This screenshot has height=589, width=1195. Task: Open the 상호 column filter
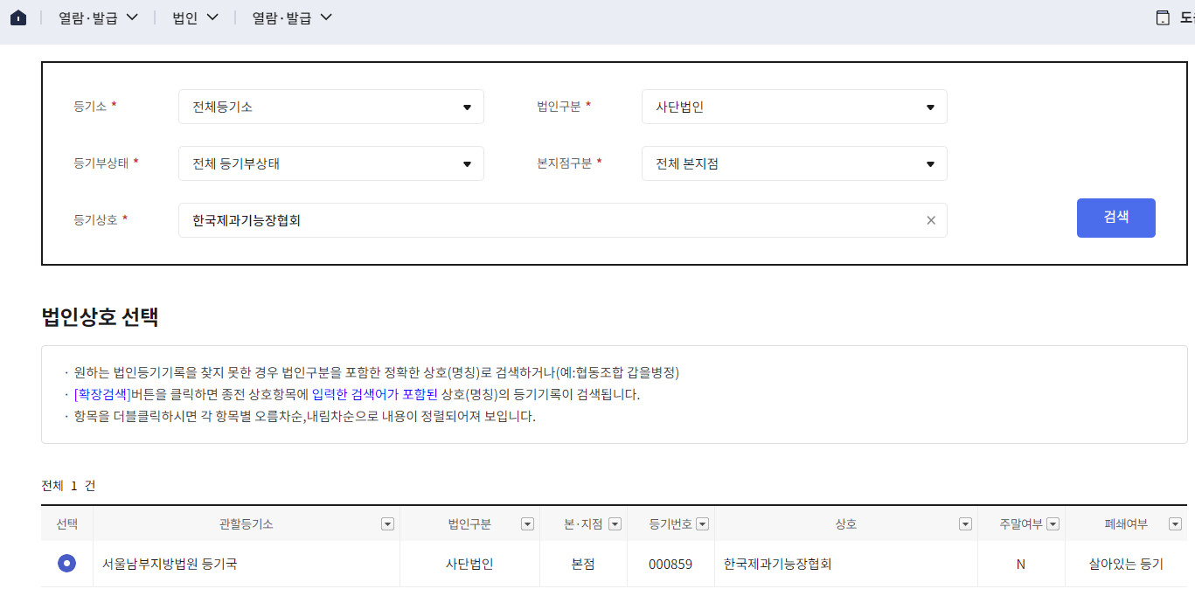click(x=965, y=524)
